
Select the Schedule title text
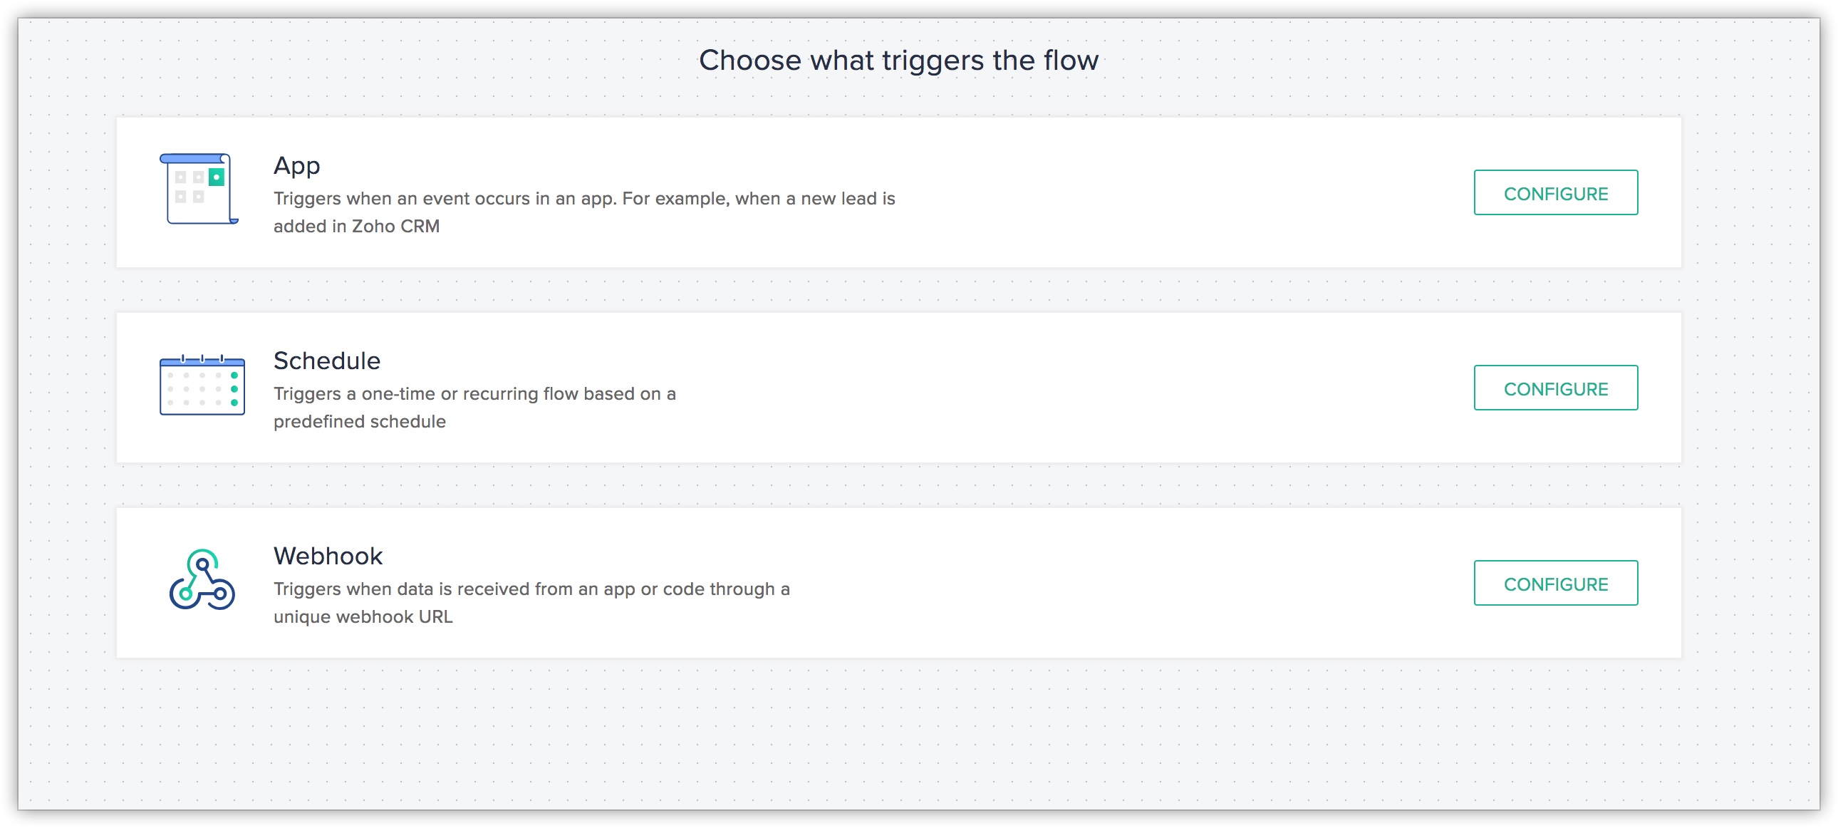[327, 361]
